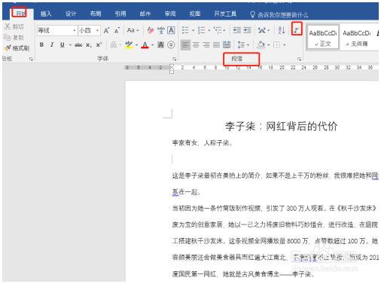Click the Copy (复制) button
This screenshot has width=381, height=284.
[14, 38]
